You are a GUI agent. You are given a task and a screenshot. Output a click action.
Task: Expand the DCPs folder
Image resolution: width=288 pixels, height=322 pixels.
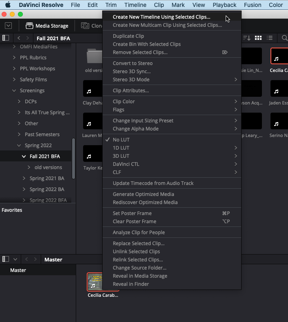(x=19, y=102)
